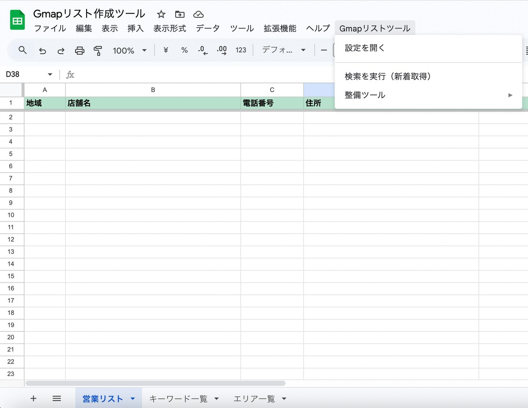Apply percent number format
528x408 pixels.
[184, 50]
